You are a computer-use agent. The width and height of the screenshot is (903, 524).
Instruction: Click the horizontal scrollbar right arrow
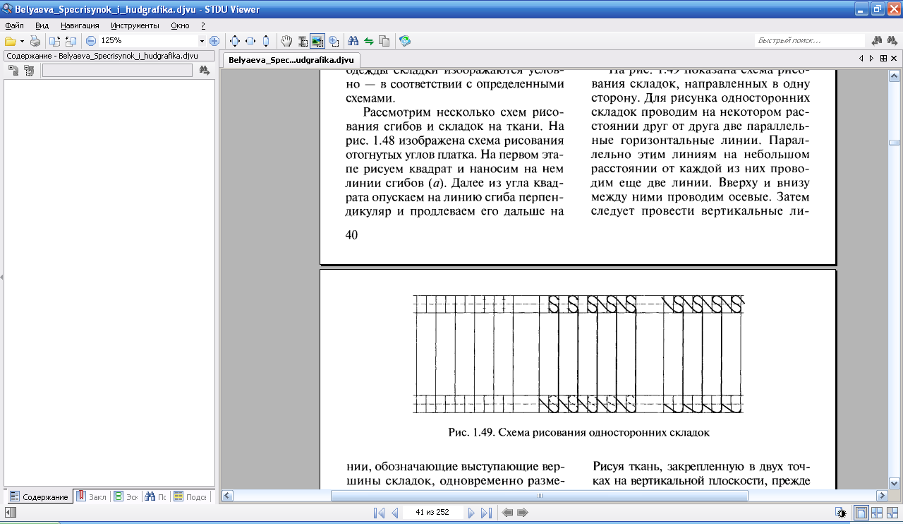coord(881,496)
